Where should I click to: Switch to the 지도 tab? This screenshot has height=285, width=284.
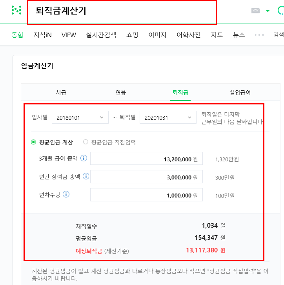click(x=217, y=35)
